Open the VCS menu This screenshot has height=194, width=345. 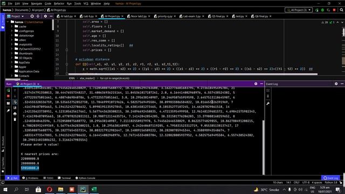(86, 4)
